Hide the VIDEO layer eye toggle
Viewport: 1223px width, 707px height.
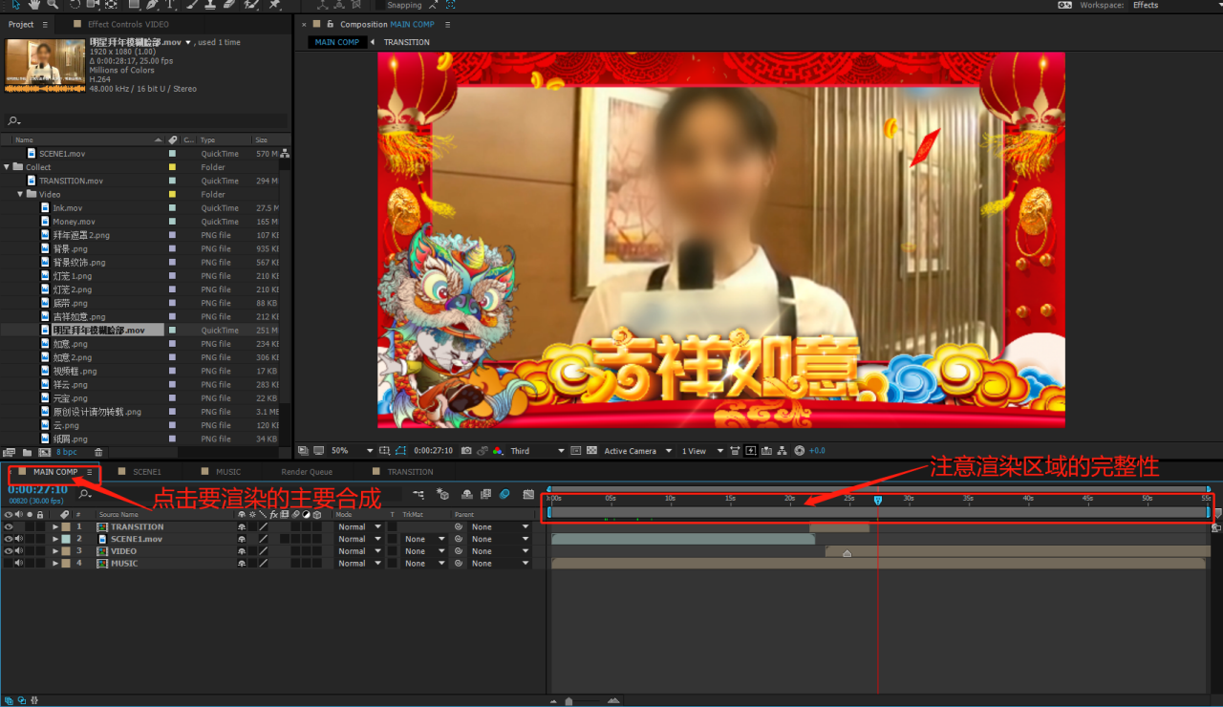tap(9, 551)
